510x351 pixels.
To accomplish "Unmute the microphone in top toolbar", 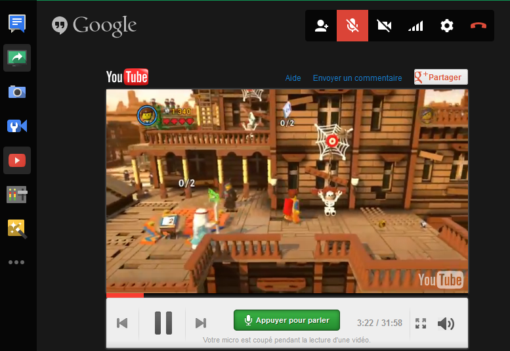I will [352, 26].
